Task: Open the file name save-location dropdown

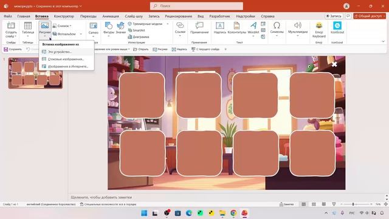Action: coord(81,6)
